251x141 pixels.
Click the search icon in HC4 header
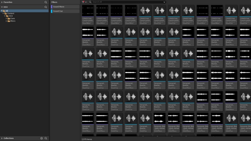(x=46, y=7)
